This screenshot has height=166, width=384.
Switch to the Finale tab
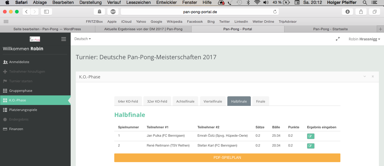click(260, 101)
